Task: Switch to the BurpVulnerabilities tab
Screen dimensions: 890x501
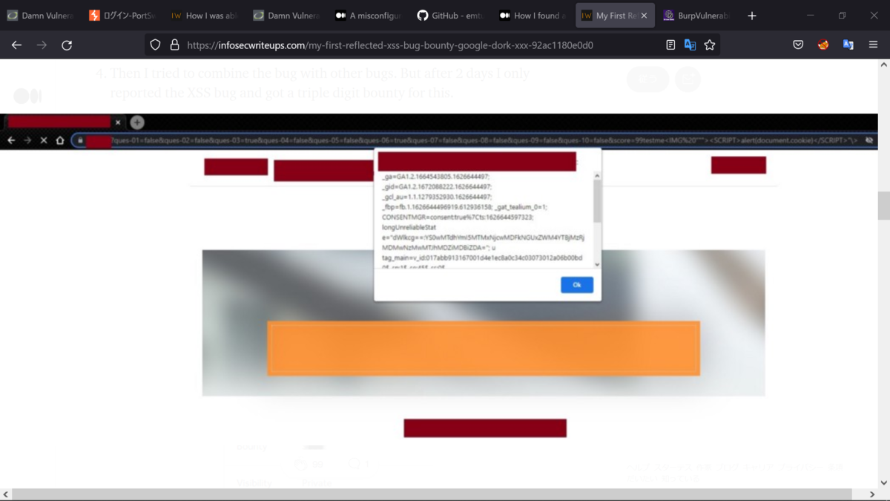Action: pyautogui.click(x=696, y=16)
